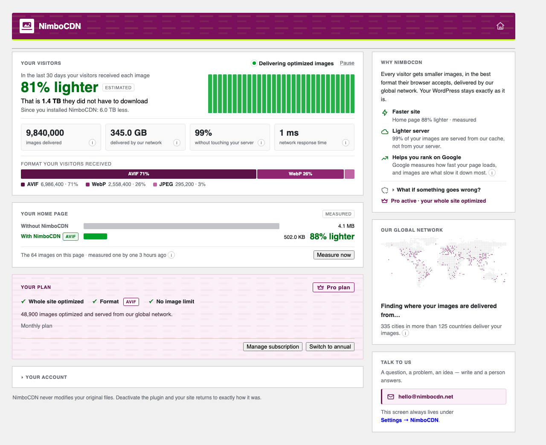This screenshot has height=445, width=546.
Task: Expand the Your Account section
Action: pyautogui.click(x=44, y=377)
